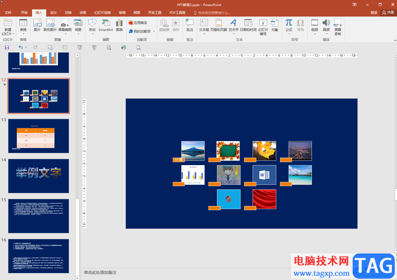
Task: Select the Mount Fuji picture on slide
Action: (x=193, y=151)
